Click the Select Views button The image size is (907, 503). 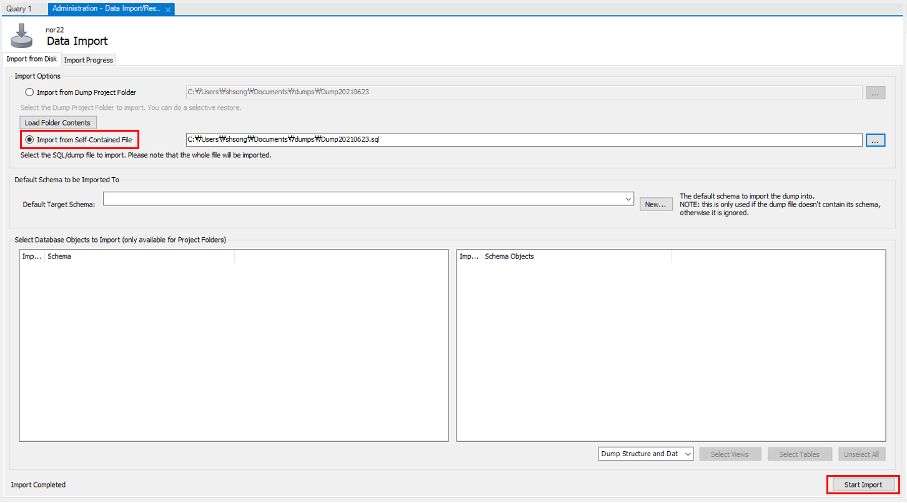click(730, 454)
